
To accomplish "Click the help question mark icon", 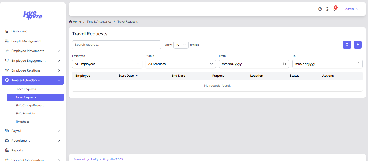I will (320, 9).
